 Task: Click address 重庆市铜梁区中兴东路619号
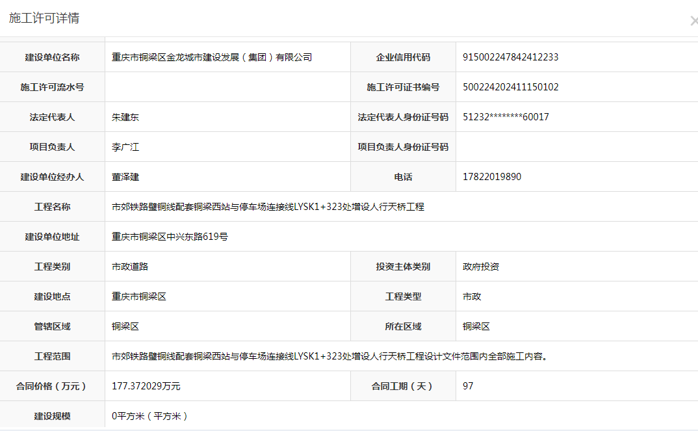(170, 237)
